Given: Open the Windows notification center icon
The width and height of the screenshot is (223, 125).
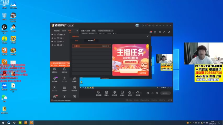Looking at the screenshot, I should [x=219, y=122].
